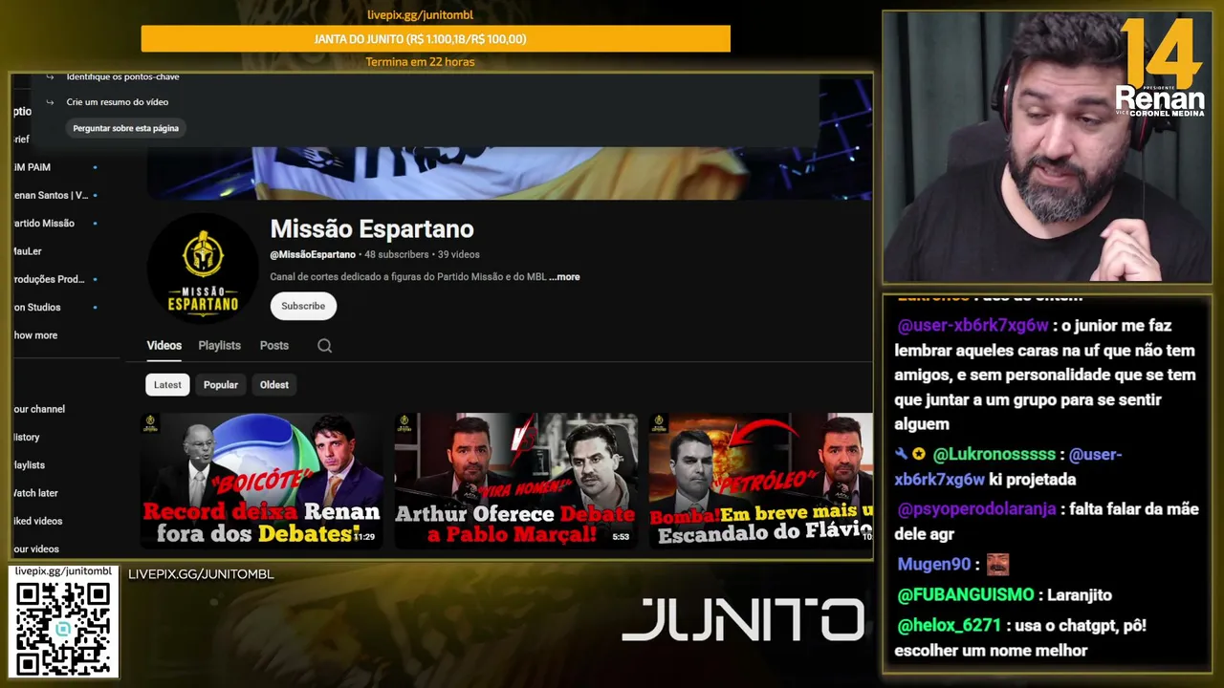Open the Posts tab

click(274, 346)
